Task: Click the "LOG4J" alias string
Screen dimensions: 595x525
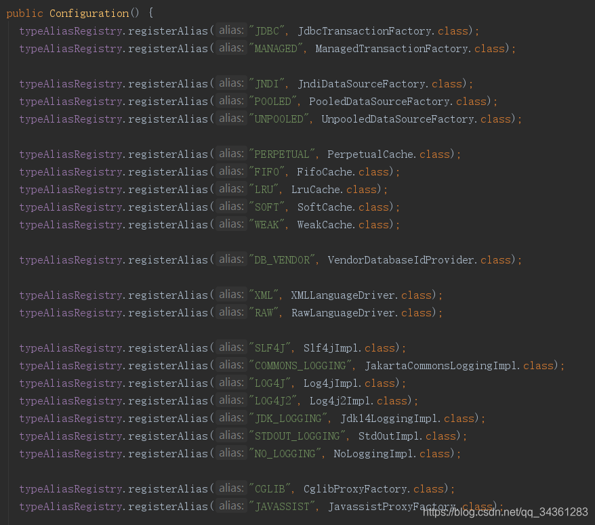Action: [x=270, y=383]
